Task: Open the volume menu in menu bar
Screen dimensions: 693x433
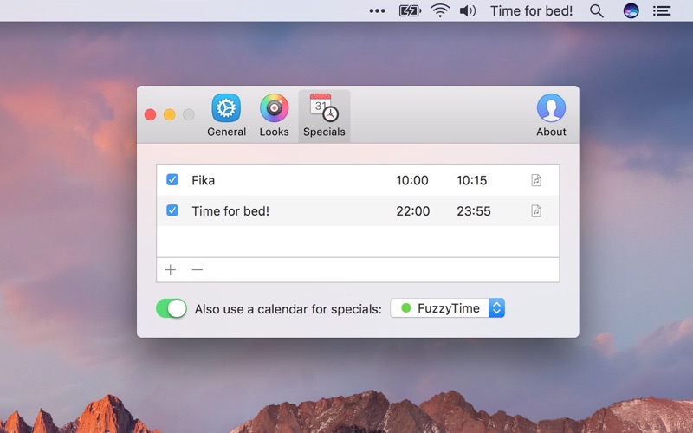Action: click(468, 10)
